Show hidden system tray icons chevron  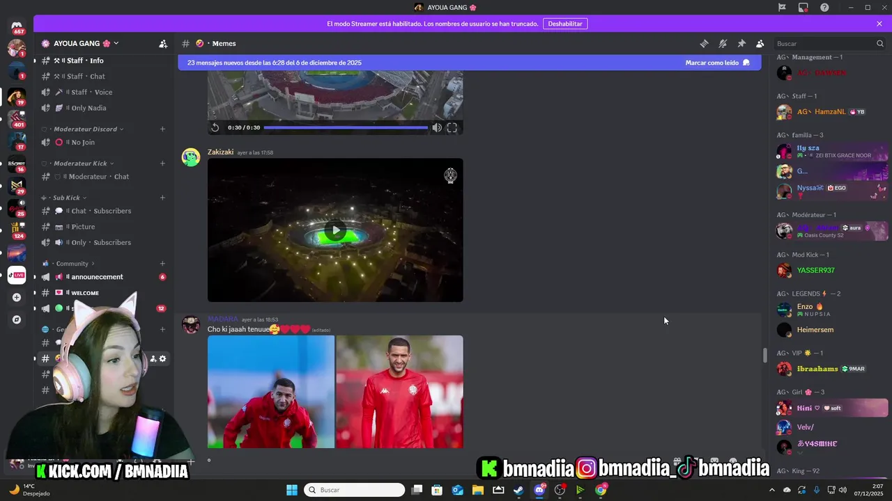click(x=773, y=490)
